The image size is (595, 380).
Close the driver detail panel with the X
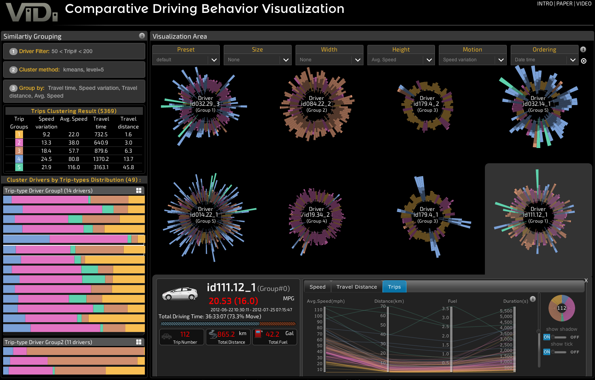pos(586,280)
